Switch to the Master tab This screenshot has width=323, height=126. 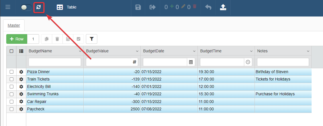coord(14,25)
